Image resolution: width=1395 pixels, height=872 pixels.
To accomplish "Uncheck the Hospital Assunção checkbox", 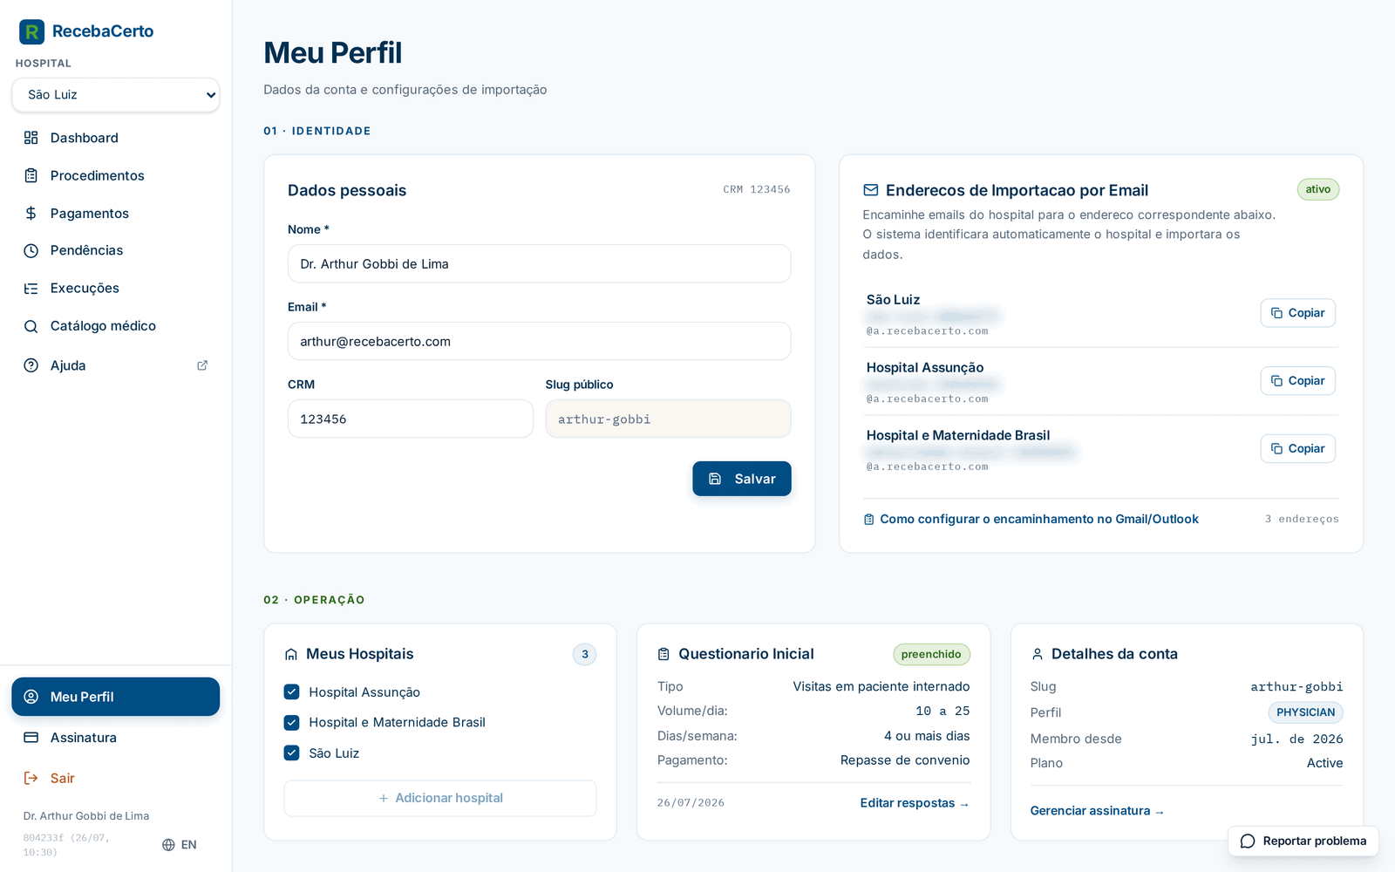I will click(292, 691).
